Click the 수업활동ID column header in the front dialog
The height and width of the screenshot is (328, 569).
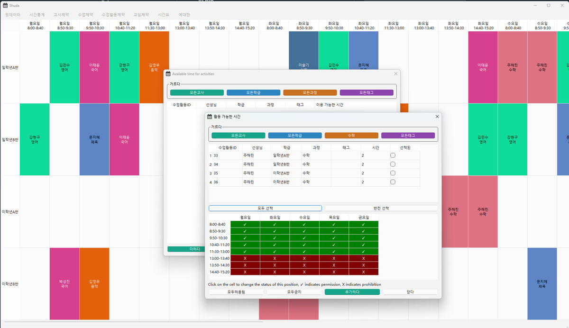coord(228,147)
